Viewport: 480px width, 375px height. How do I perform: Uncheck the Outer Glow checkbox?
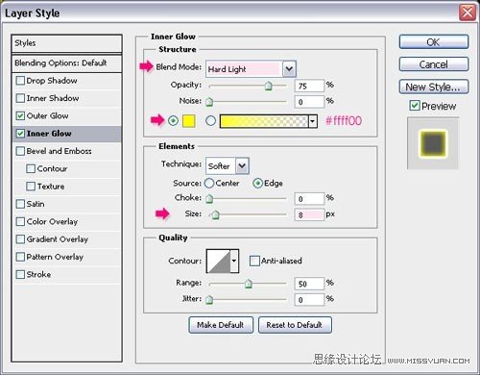pyautogui.click(x=20, y=115)
